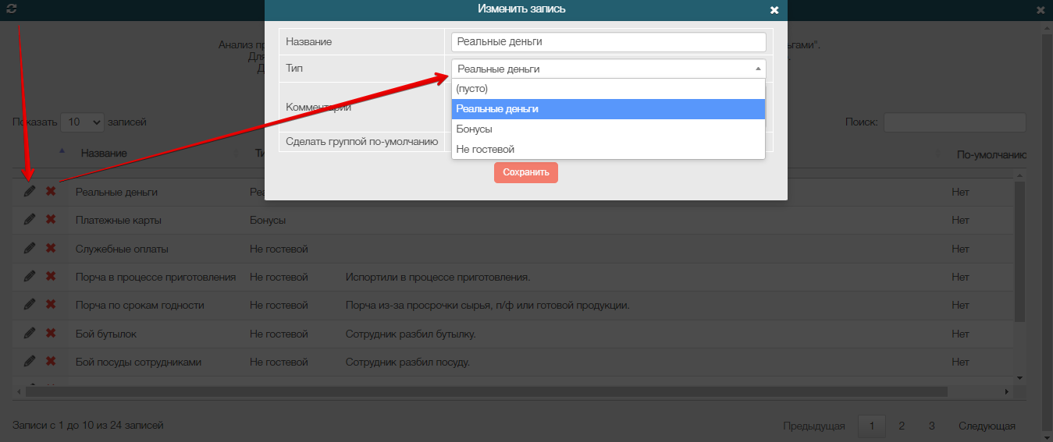Choose the Бонусы option in the list
Viewport: 1053px width, 442px height.
608,129
